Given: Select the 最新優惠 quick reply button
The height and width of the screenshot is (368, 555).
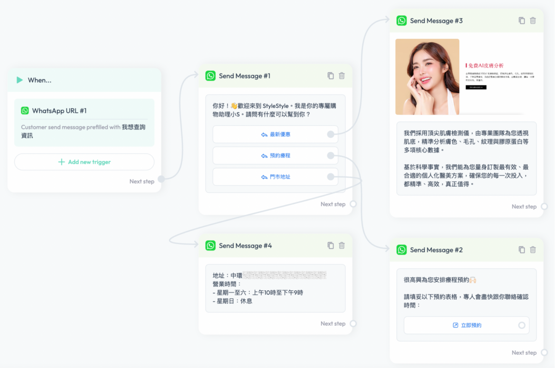Looking at the screenshot, I should pyautogui.click(x=275, y=134).
